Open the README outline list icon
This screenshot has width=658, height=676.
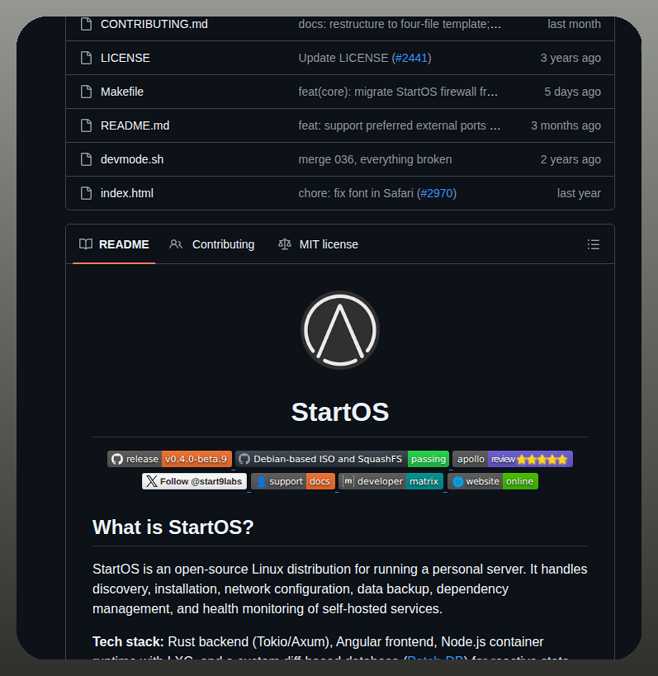594,244
